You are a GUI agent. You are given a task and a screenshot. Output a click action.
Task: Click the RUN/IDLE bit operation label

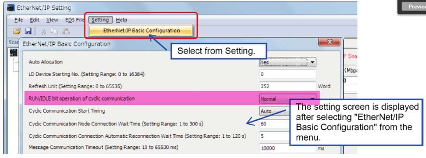click(x=82, y=99)
